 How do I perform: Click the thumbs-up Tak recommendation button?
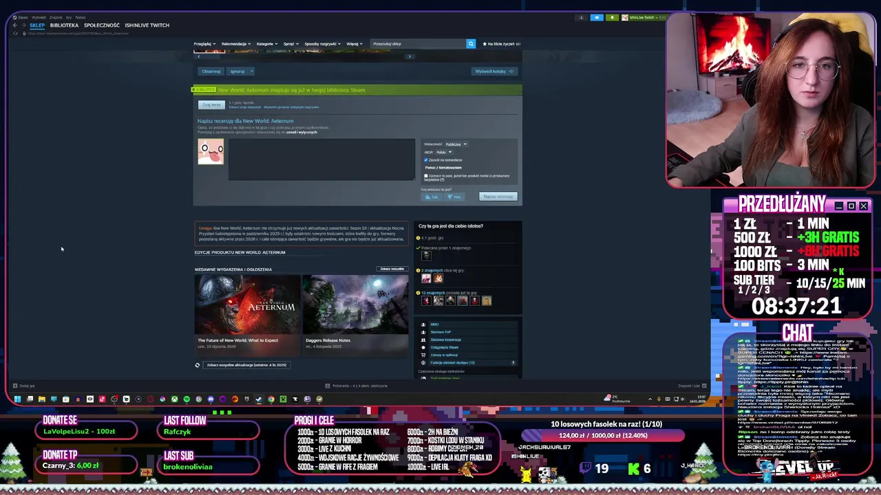pyautogui.click(x=432, y=197)
